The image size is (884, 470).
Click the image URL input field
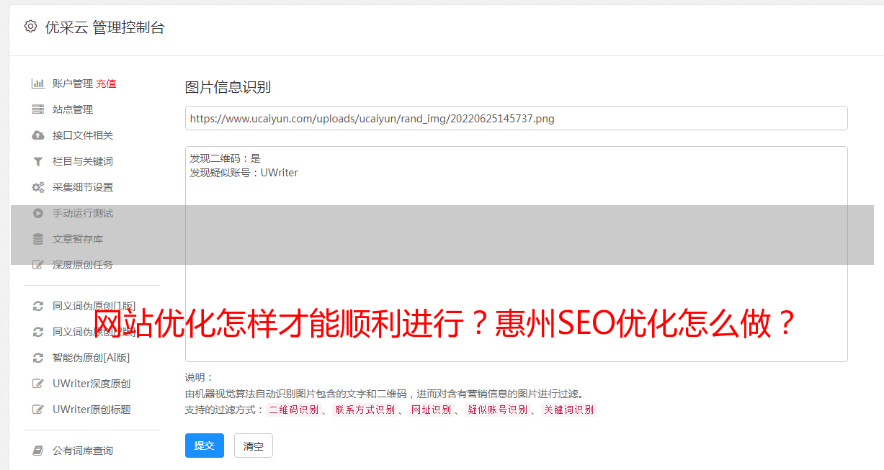pyautogui.click(x=516, y=118)
